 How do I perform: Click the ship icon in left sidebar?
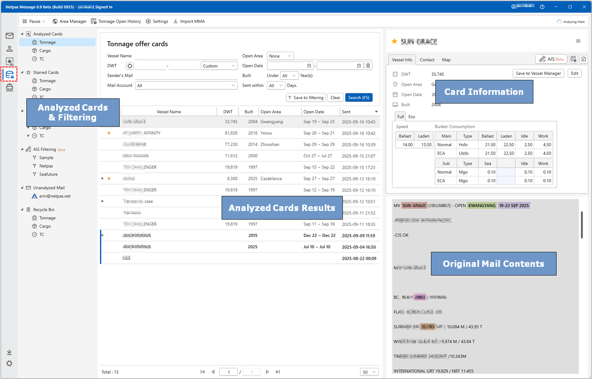point(9,88)
